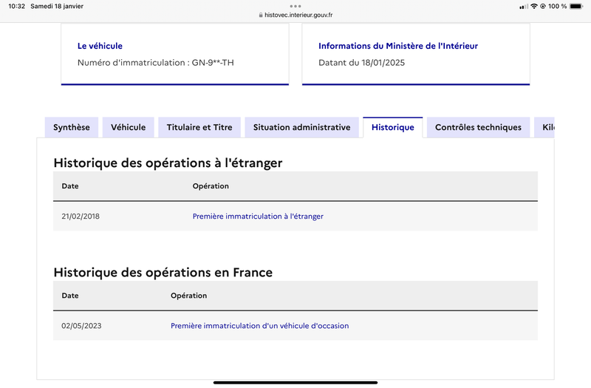
Task: Click Opération column header in France table
Action: [x=189, y=295]
